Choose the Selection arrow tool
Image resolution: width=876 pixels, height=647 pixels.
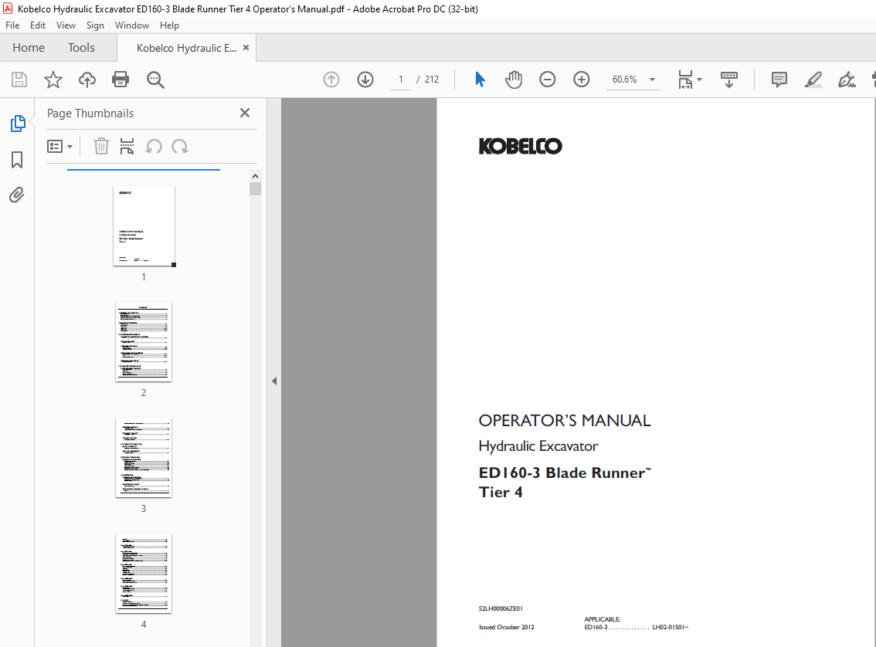pos(480,80)
